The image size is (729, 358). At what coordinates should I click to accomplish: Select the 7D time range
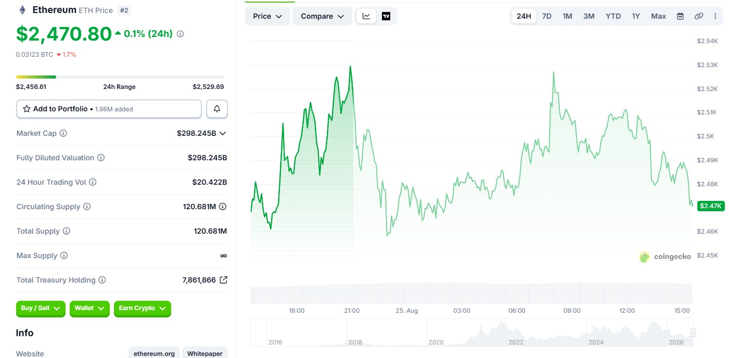[547, 16]
